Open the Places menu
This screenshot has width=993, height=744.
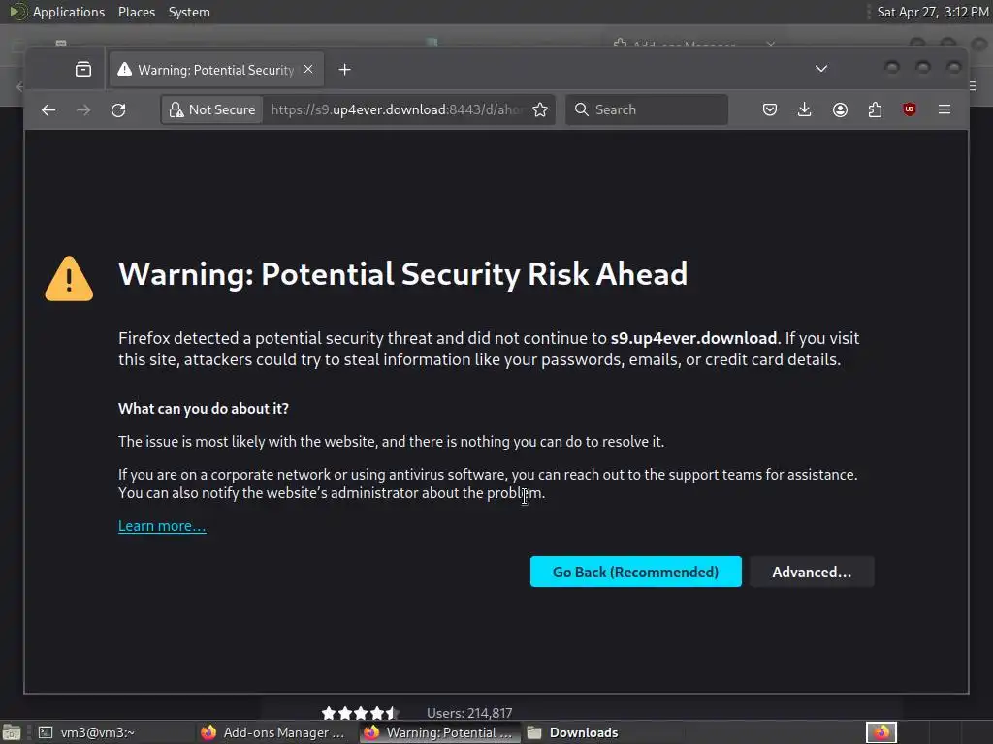click(137, 12)
